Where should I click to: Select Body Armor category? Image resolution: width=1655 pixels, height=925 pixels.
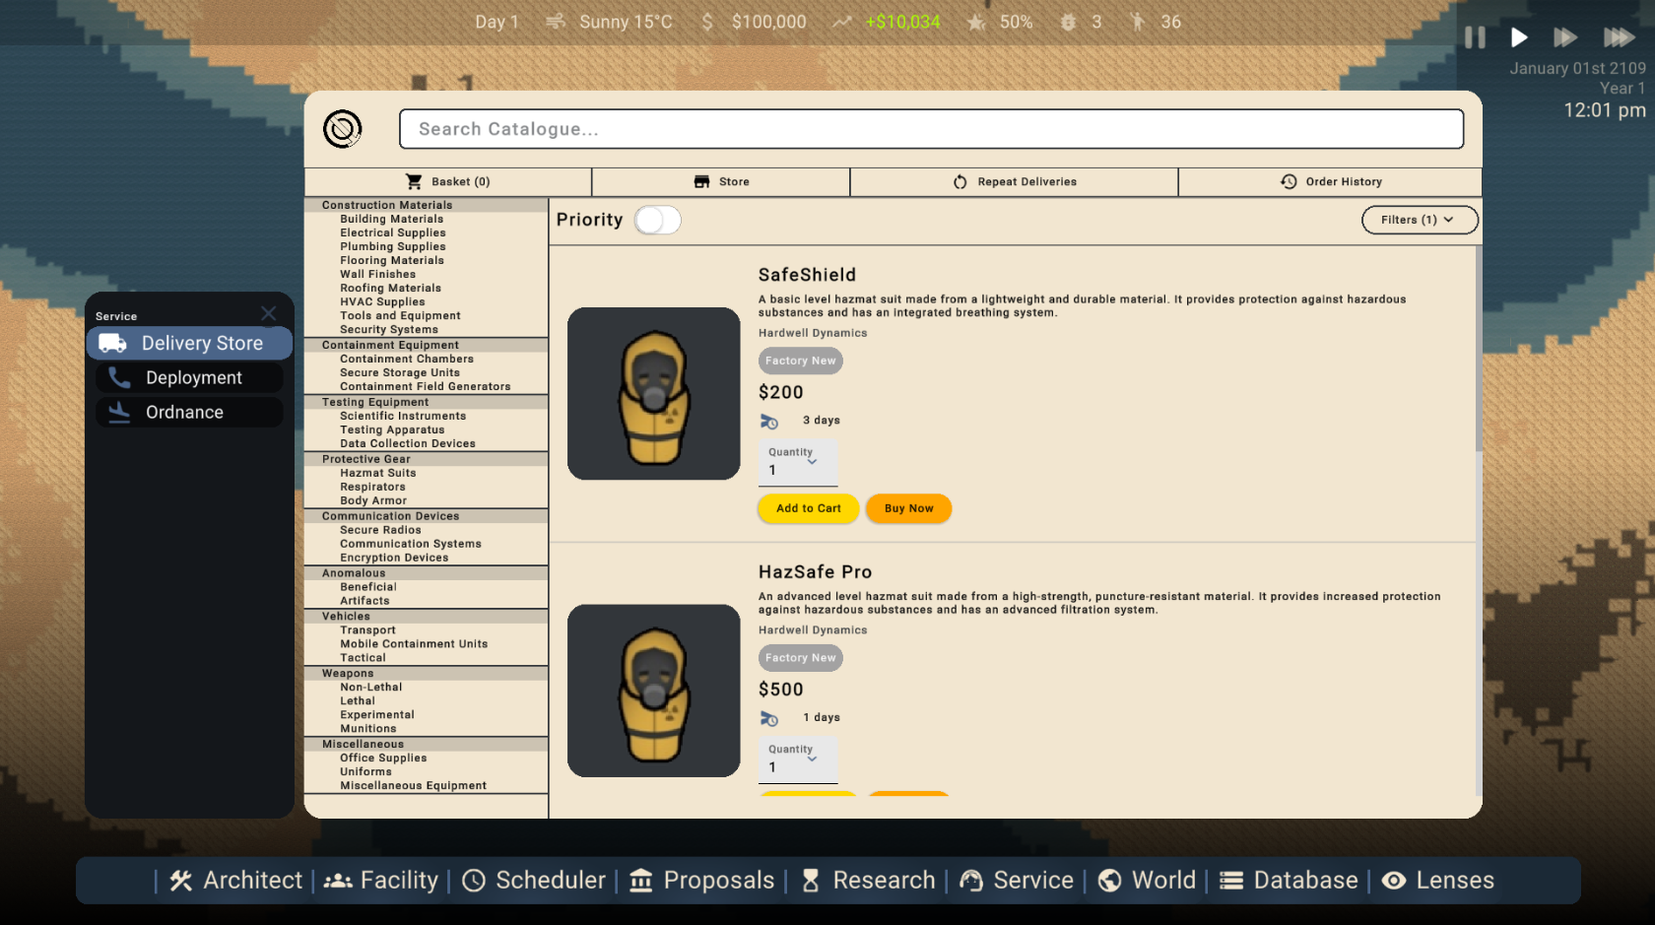[373, 500]
